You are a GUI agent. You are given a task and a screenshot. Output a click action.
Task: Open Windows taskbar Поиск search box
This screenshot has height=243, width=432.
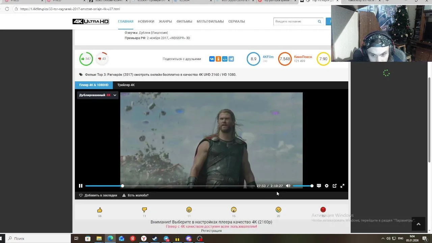point(38,239)
